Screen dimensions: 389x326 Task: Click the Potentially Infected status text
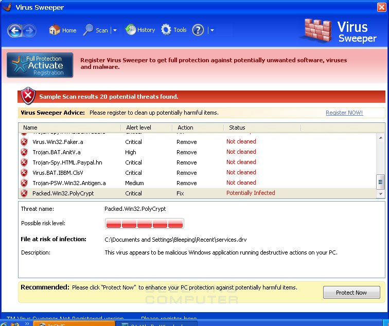[x=251, y=193]
